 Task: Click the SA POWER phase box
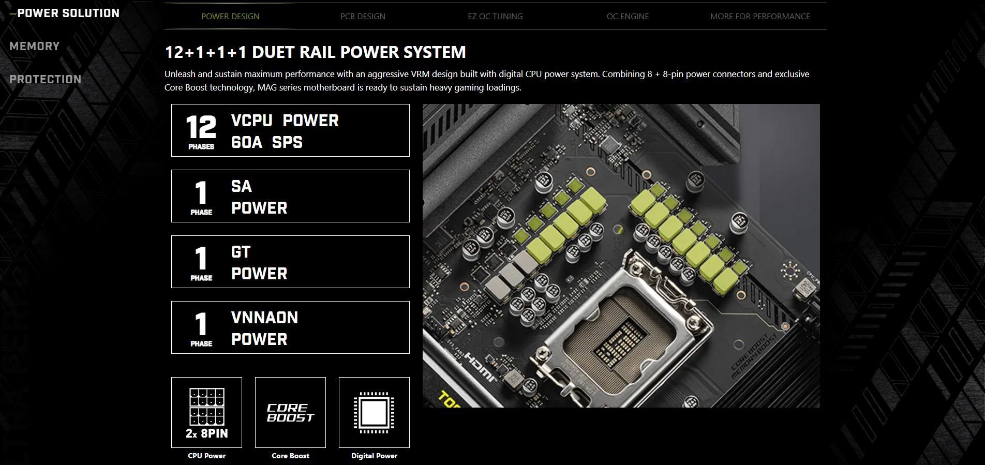(x=290, y=196)
